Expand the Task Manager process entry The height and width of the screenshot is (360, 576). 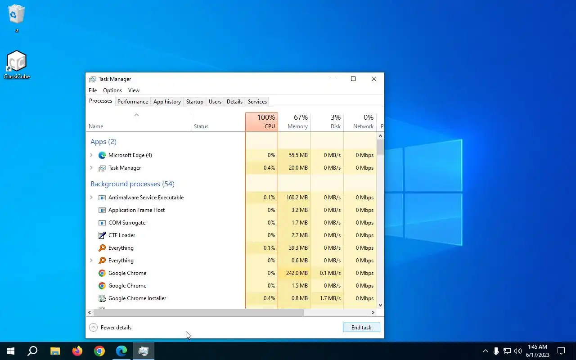[91, 168]
